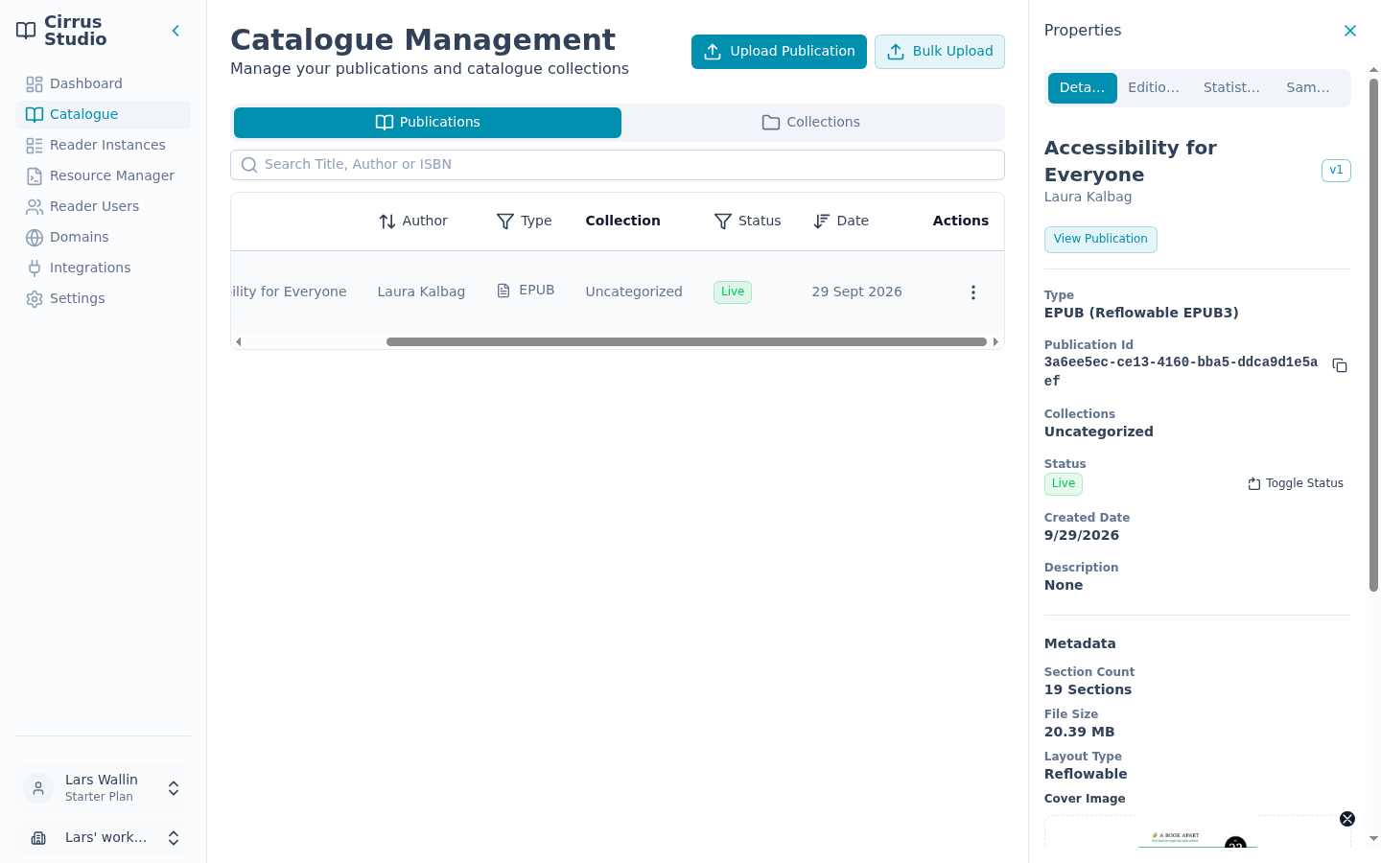The width and height of the screenshot is (1381, 863).
Task: Sort the table by Date
Action: coord(841,222)
